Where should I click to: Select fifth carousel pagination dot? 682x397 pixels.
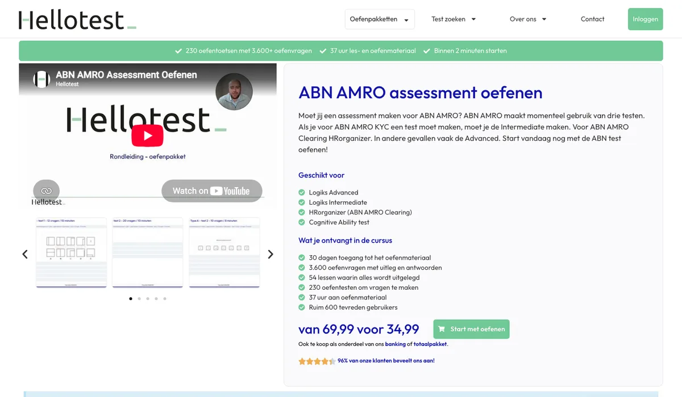(x=165, y=298)
